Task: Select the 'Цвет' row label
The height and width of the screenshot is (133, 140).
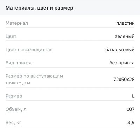Action: coord(11,36)
